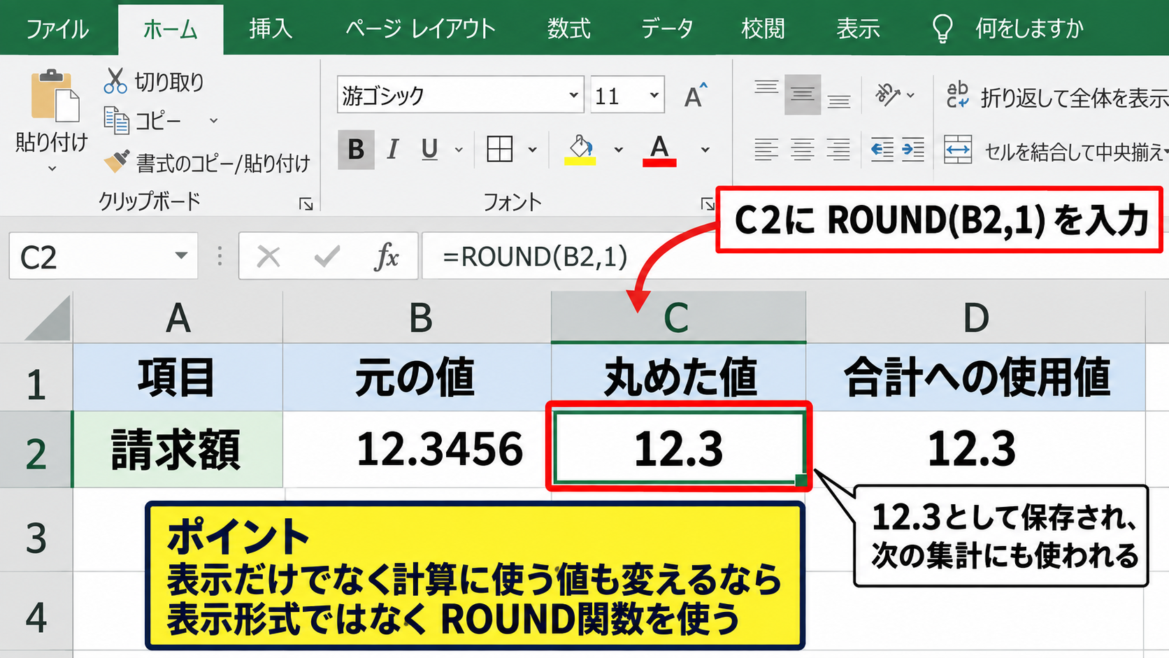Viewport: 1169px width, 658px height.
Task: Switch to the 数式 tab
Action: 569,29
